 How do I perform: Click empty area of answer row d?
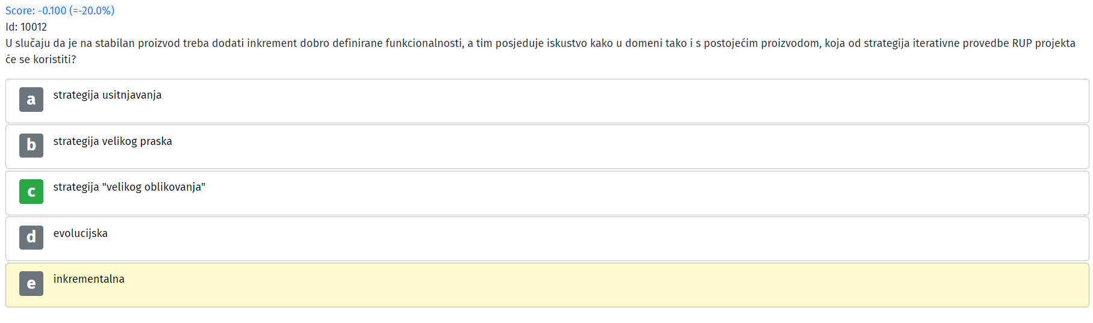tap(602, 239)
